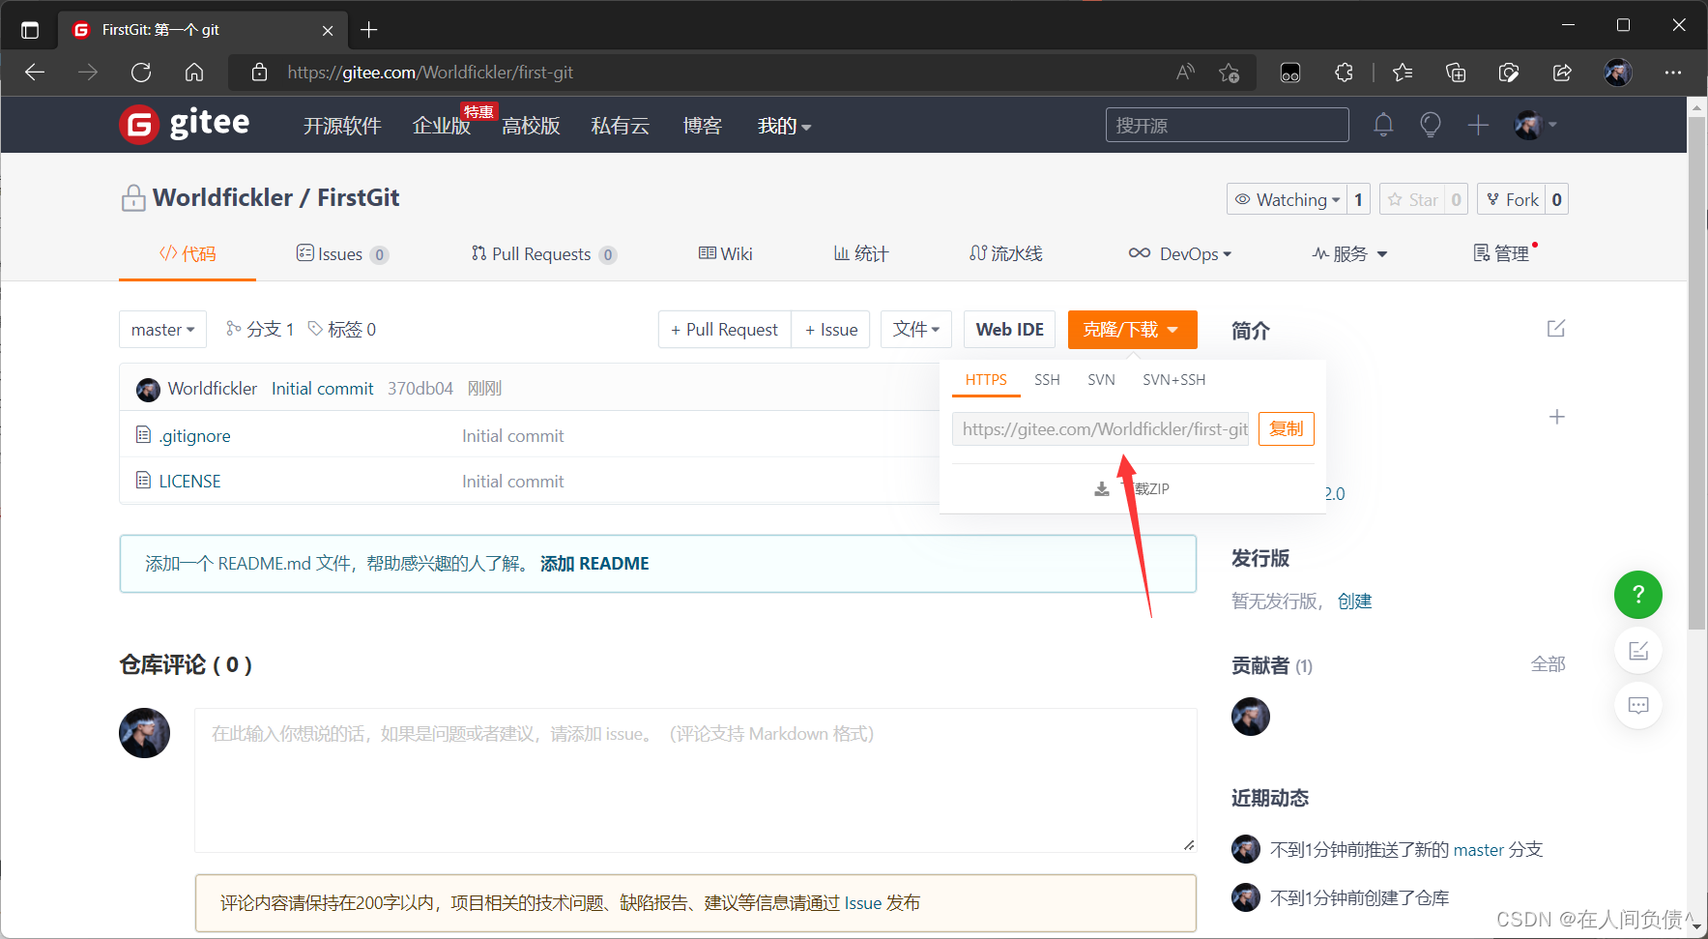The width and height of the screenshot is (1708, 939).
Task: Expand the 我的 menu
Action: point(784,126)
